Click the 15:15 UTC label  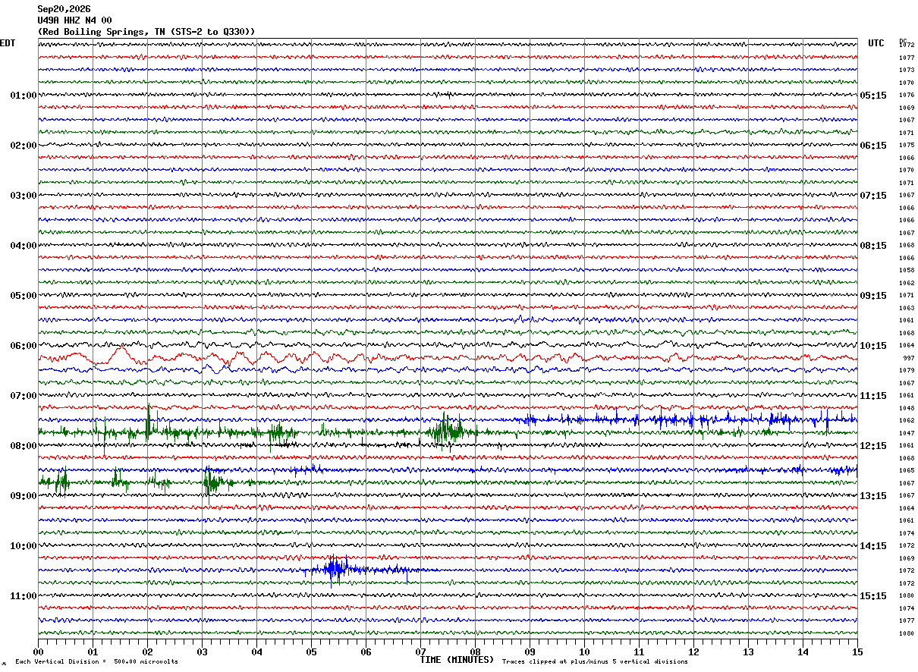[873, 596]
